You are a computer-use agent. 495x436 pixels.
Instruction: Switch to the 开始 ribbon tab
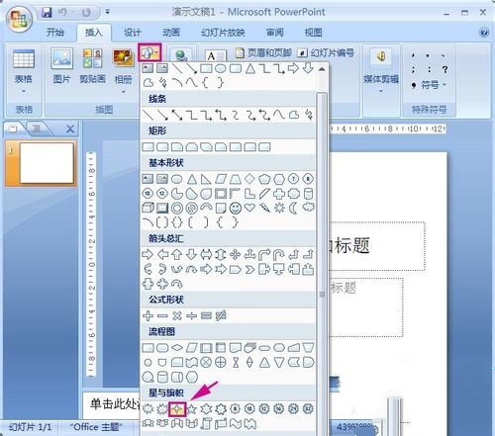pyautogui.click(x=55, y=33)
